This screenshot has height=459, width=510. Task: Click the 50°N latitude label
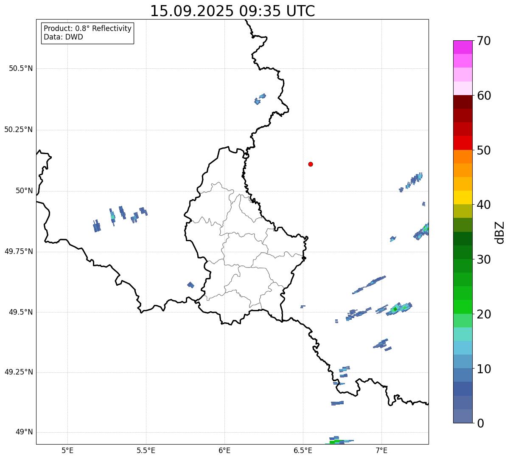point(24,191)
